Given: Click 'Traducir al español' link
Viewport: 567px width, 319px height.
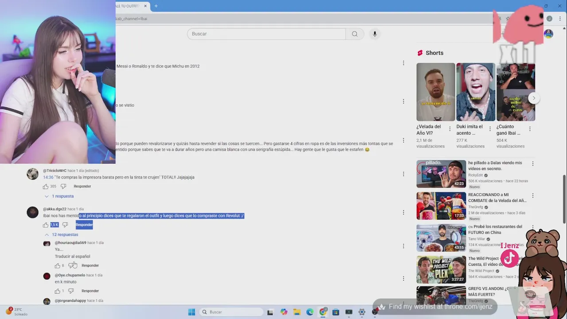Looking at the screenshot, I should [72, 257].
